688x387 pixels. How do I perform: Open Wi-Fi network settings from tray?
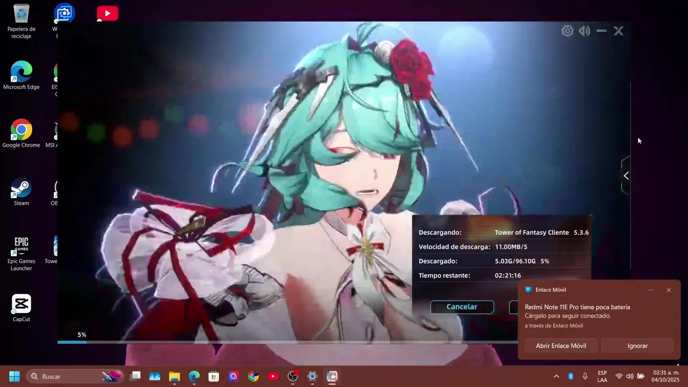click(619, 376)
